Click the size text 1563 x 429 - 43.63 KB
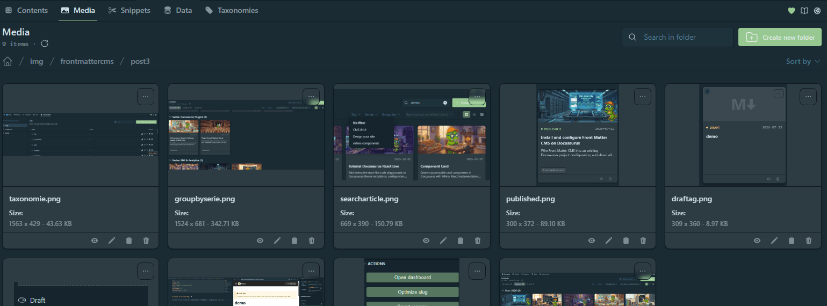Image resolution: width=827 pixels, height=306 pixels. coord(40,223)
